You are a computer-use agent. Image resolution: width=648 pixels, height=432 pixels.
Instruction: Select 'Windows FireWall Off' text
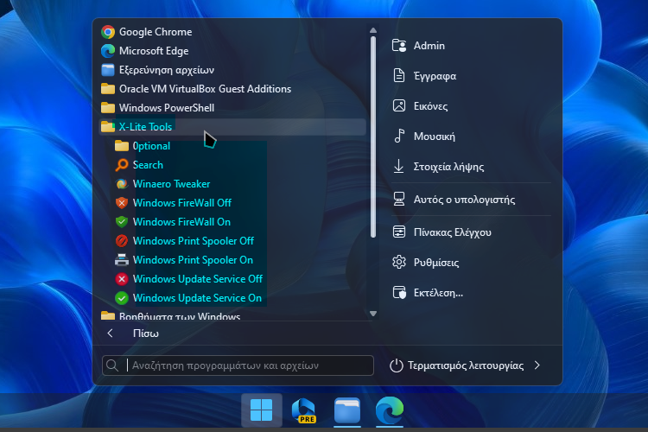[x=182, y=203]
